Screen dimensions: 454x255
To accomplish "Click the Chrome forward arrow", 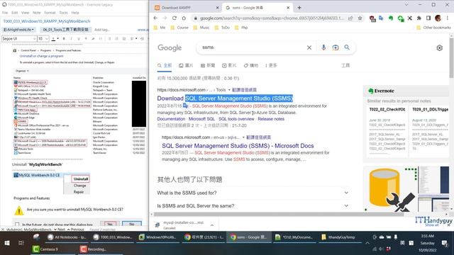I will click(165, 18).
